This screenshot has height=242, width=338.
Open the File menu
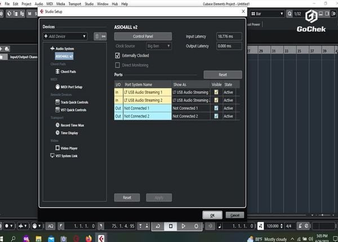click(7, 4)
